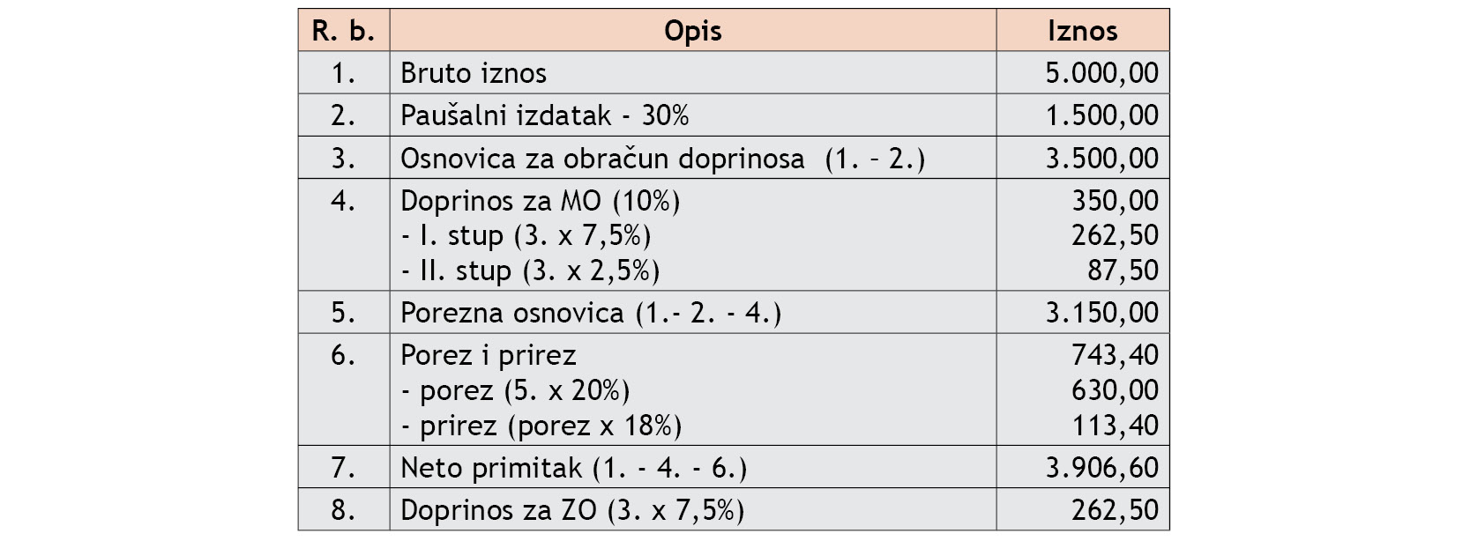Click the 'Porez i prirez' line
Screen dimensions: 1470x541
(488, 355)
